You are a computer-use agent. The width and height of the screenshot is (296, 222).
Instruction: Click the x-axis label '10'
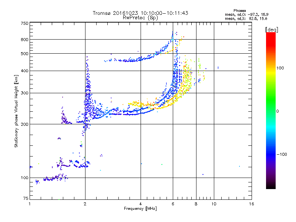214,204
